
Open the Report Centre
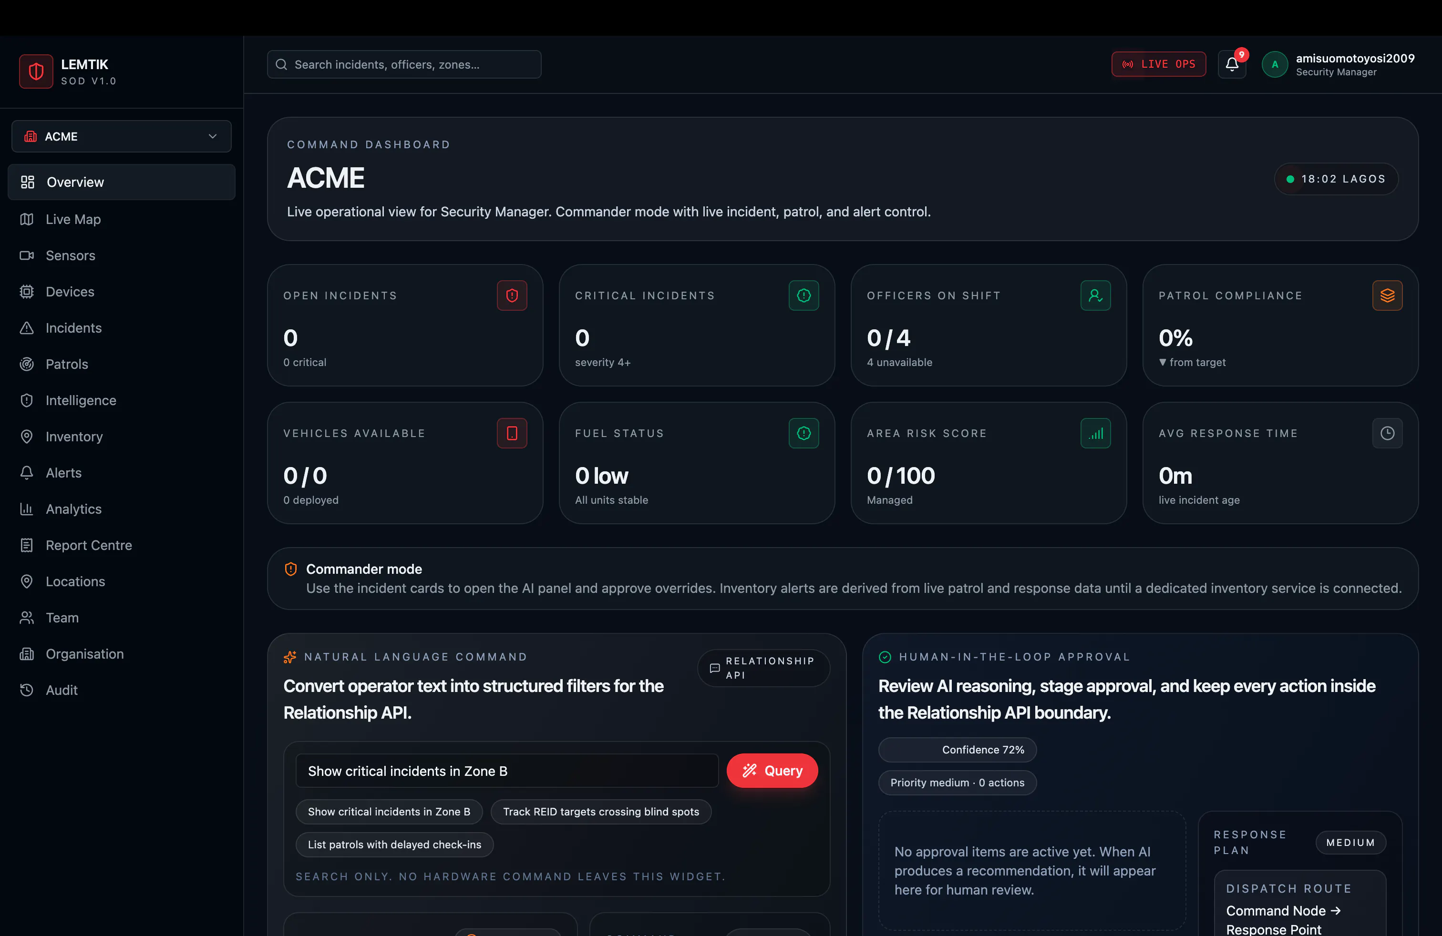point(121,546)
